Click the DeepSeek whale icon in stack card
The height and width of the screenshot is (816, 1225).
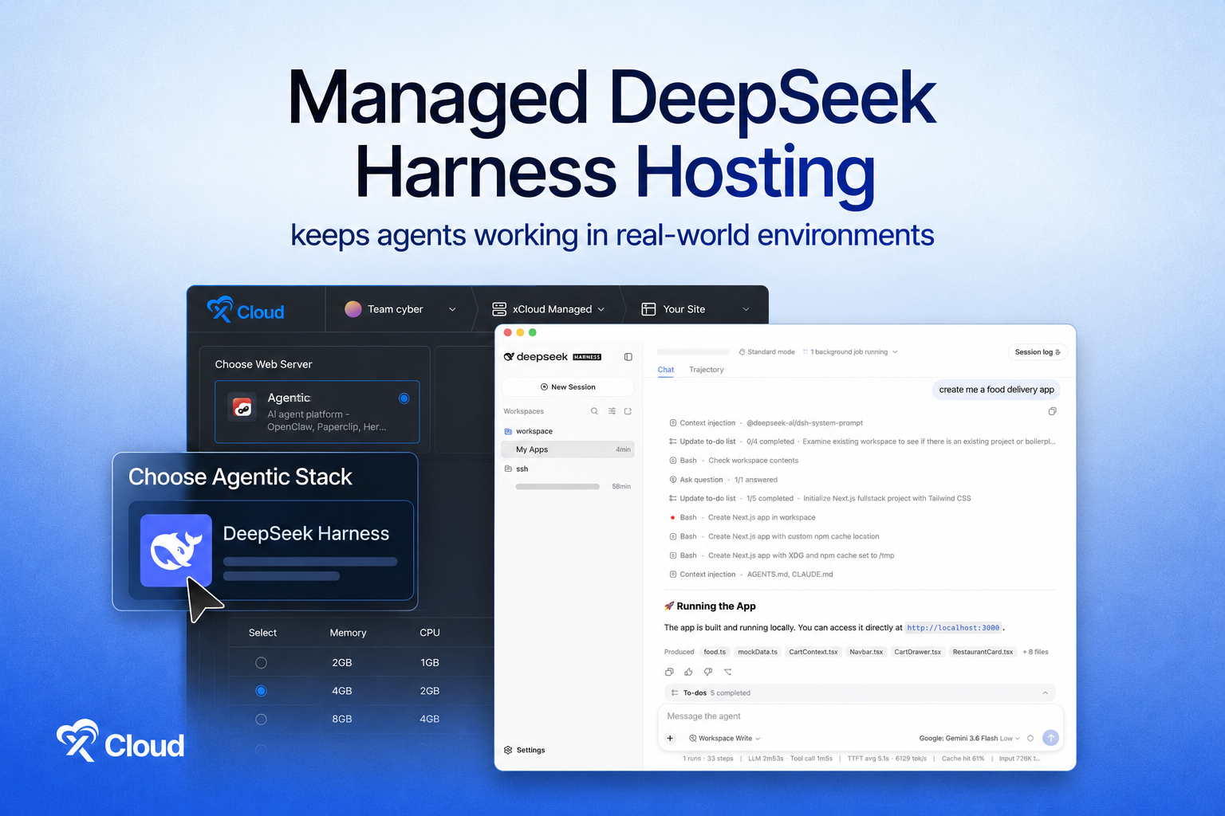(176, 551)
